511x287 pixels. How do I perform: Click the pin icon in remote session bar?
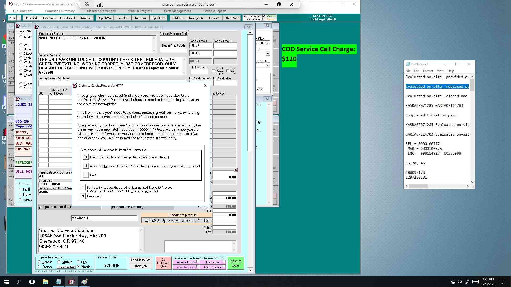87,4
